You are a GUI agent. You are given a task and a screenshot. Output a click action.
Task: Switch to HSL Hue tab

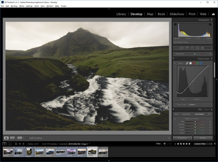point(176,114)
